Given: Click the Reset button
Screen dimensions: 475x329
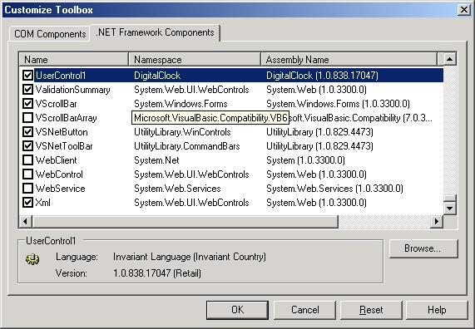Looking at the screenshot, I should 371,310.
